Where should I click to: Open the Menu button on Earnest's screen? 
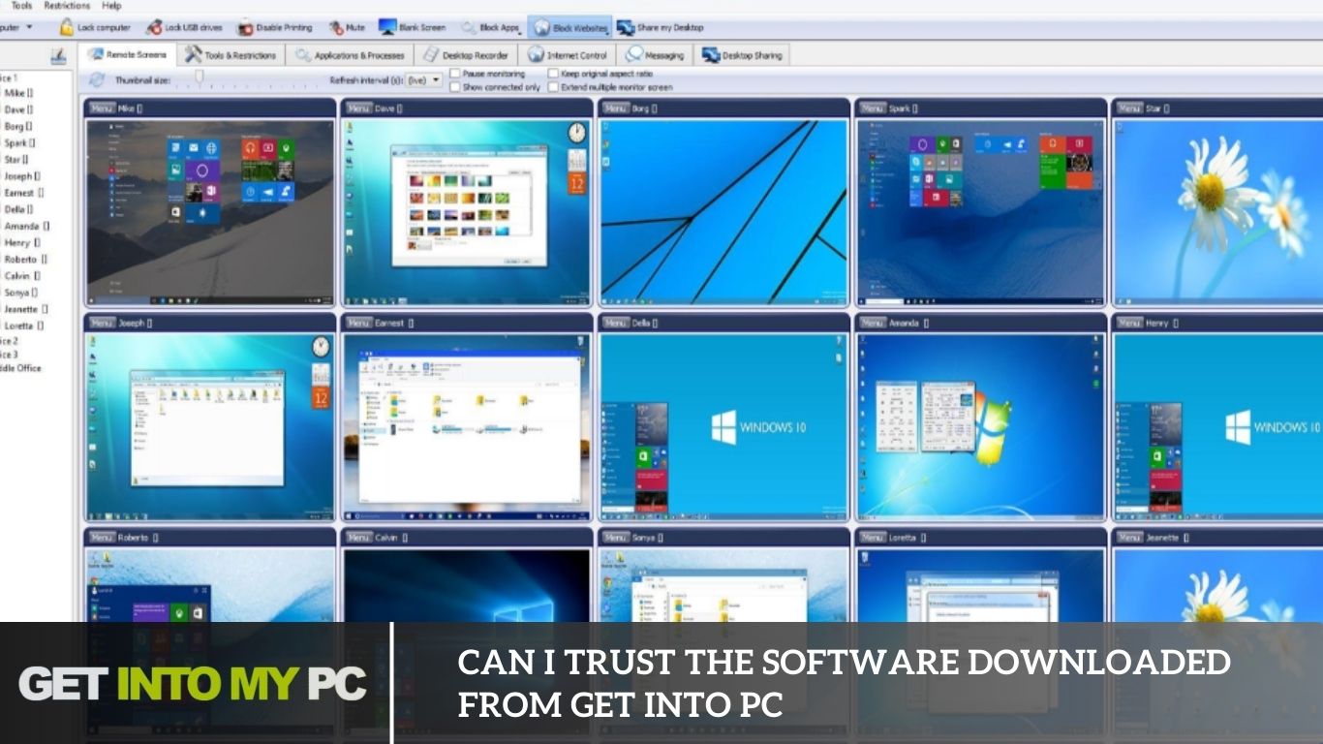tap(358, 323)
